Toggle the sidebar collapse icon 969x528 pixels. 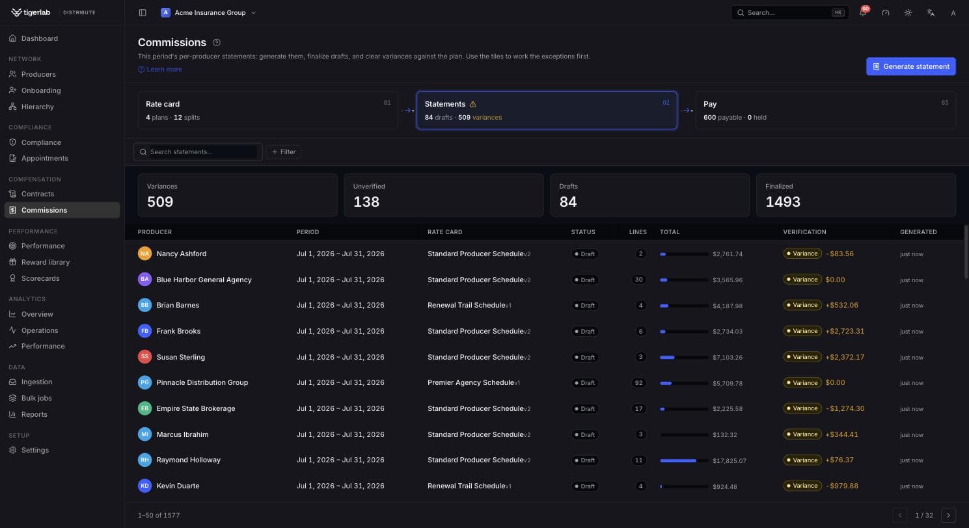point(143,12)
